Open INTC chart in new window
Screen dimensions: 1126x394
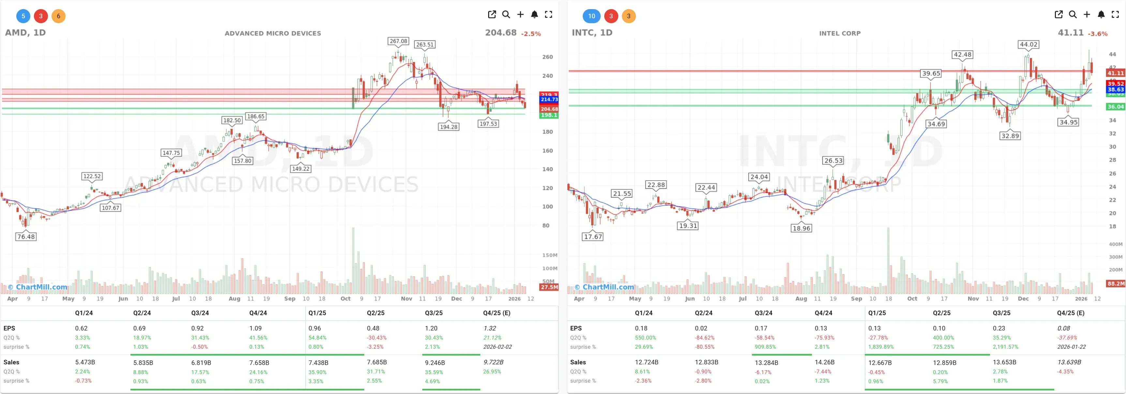click(x=1058, y=14)
